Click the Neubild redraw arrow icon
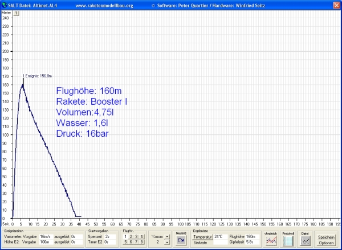 [x=181, y=241]
